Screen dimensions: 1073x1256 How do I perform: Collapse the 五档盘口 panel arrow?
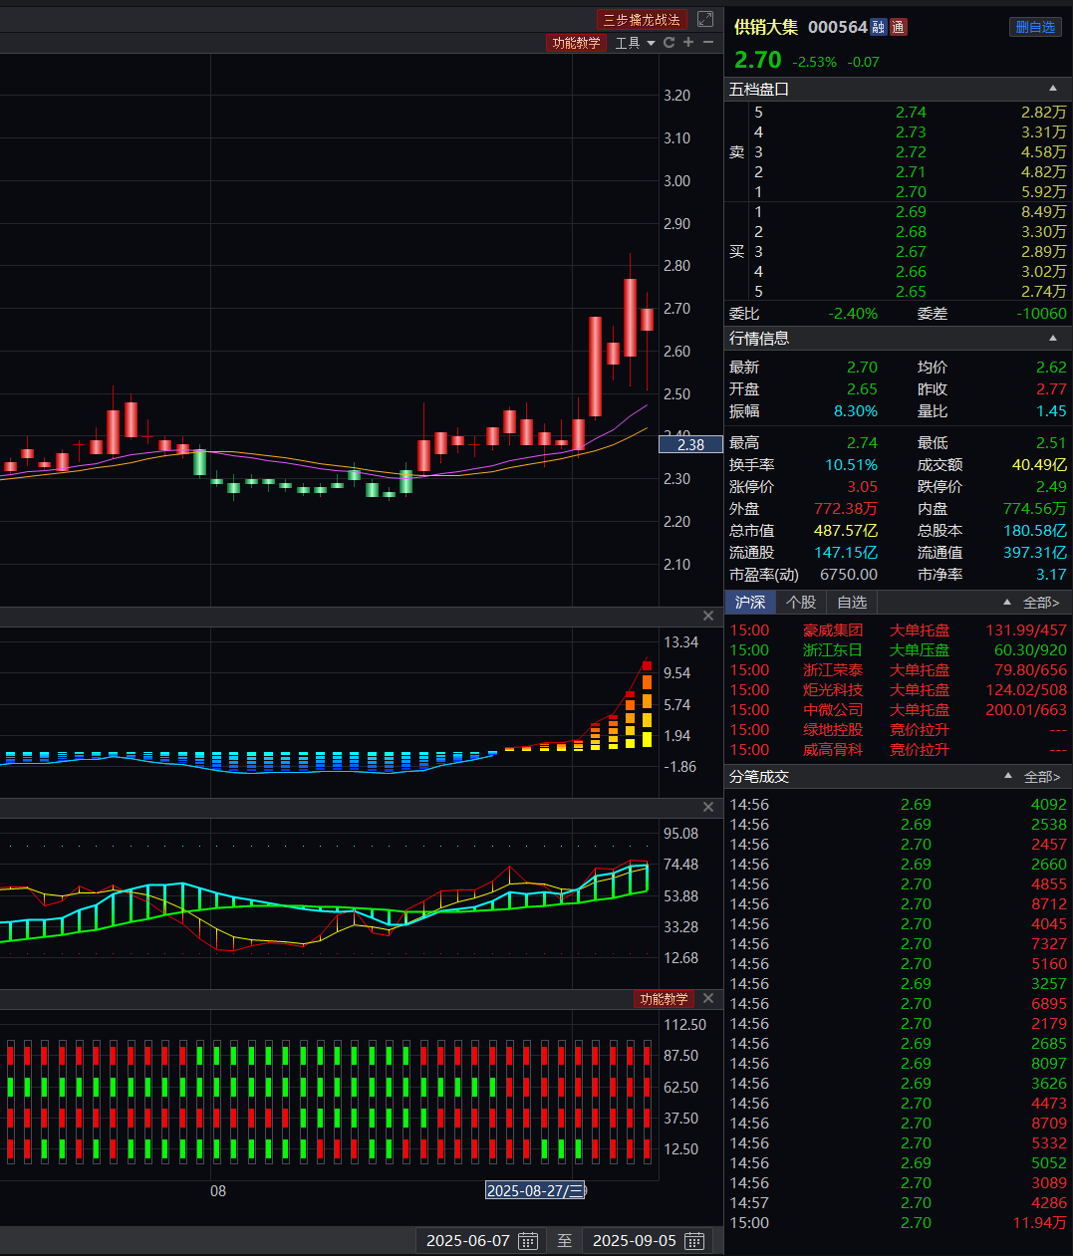(x=1053, y=89)
